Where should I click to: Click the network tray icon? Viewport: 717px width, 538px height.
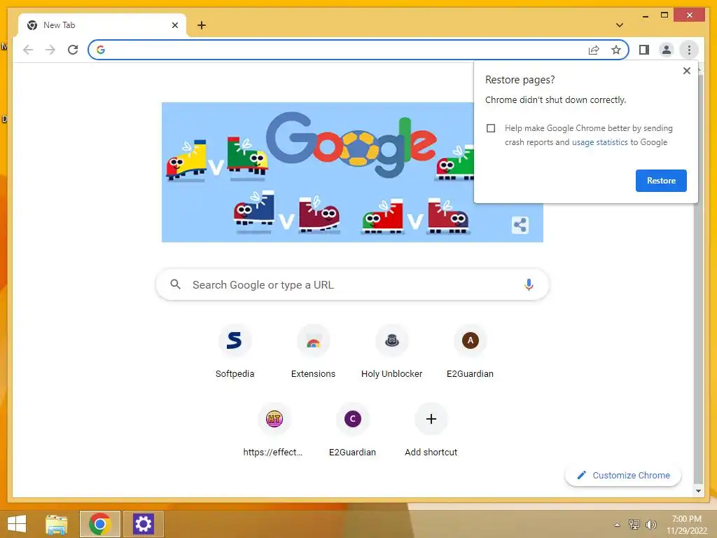634,524
